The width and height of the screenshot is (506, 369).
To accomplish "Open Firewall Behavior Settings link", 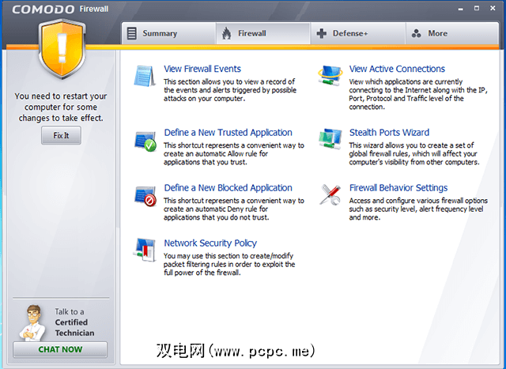I will (398, 188).
